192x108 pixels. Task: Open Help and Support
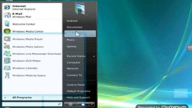pos(78,97)
